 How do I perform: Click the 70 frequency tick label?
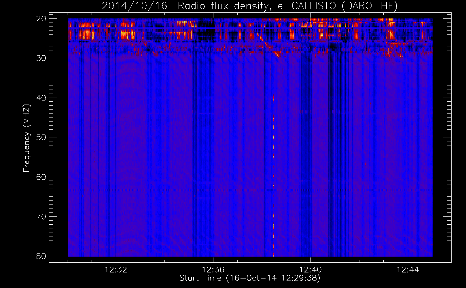[x=41, y=217]
